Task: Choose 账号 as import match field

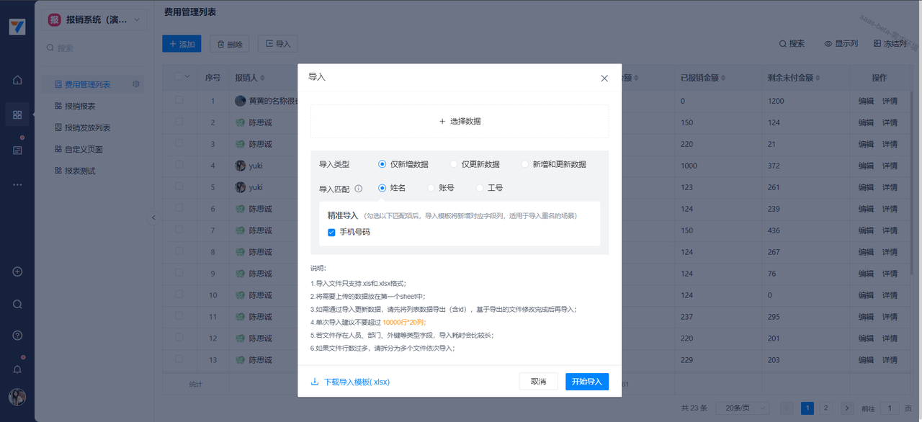Action: coord(431,188)
